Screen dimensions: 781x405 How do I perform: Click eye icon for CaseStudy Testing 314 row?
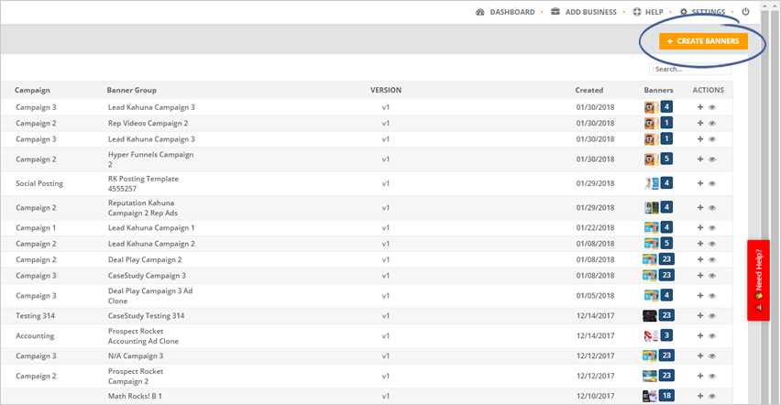point(712,316)
